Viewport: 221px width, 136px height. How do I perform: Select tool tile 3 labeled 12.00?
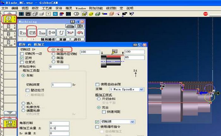coord(9,35)
